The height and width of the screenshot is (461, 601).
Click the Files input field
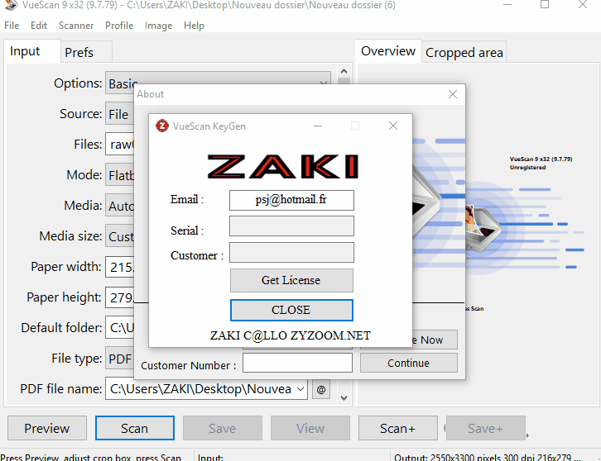(x=119, y=145)
